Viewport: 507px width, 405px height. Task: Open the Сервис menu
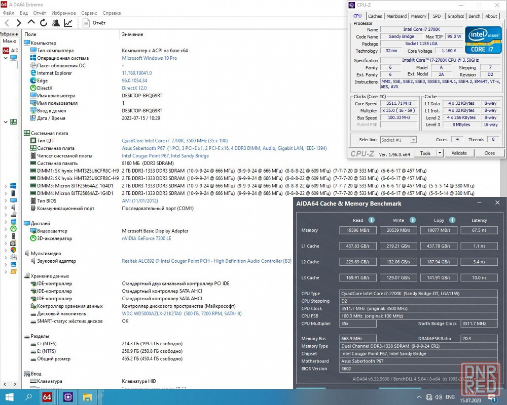coord(89,13)
